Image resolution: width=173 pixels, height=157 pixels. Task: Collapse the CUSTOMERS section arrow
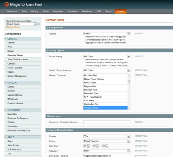point(5,110)
